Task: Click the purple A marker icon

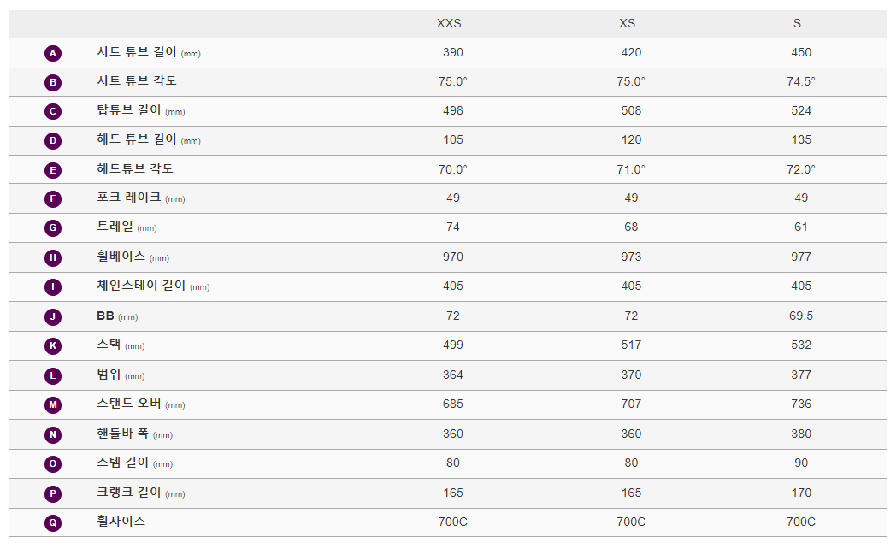Action: (53, 53)
